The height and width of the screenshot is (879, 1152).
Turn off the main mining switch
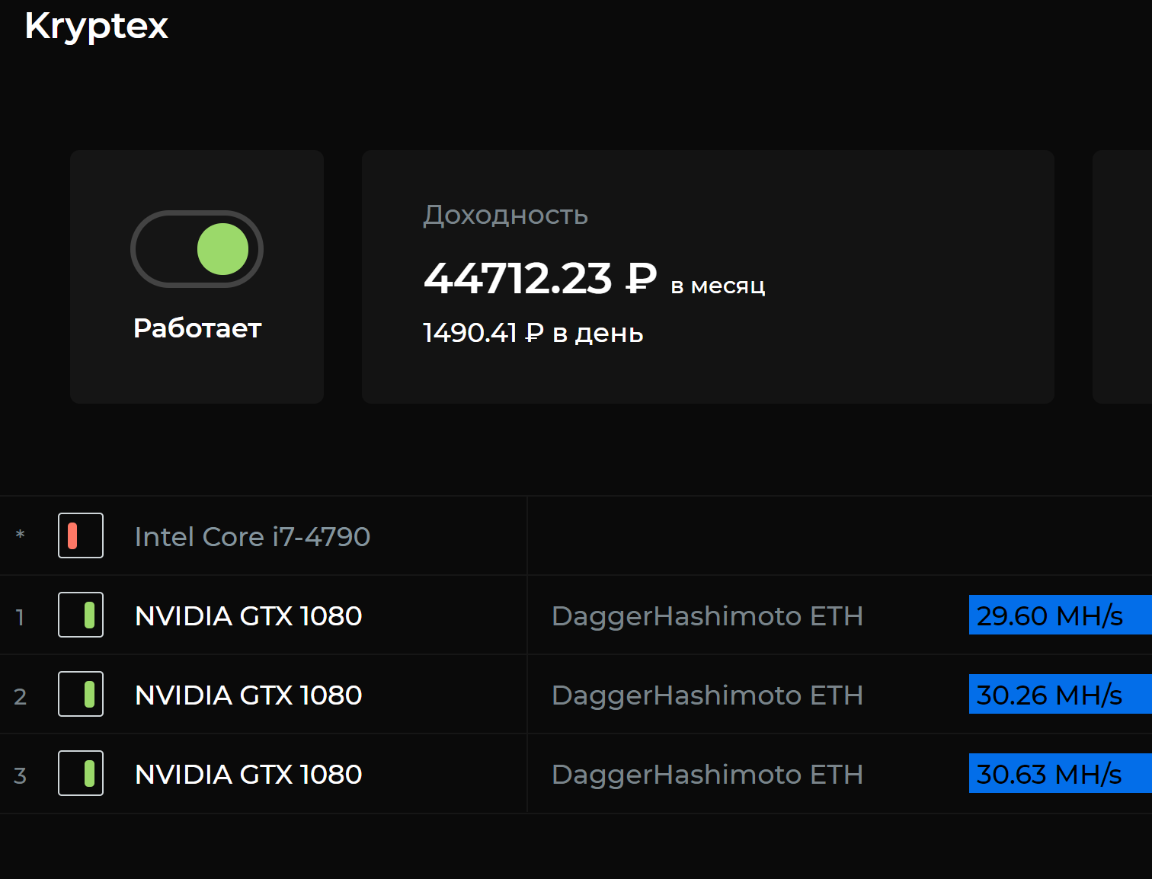(x=197, y=249)
